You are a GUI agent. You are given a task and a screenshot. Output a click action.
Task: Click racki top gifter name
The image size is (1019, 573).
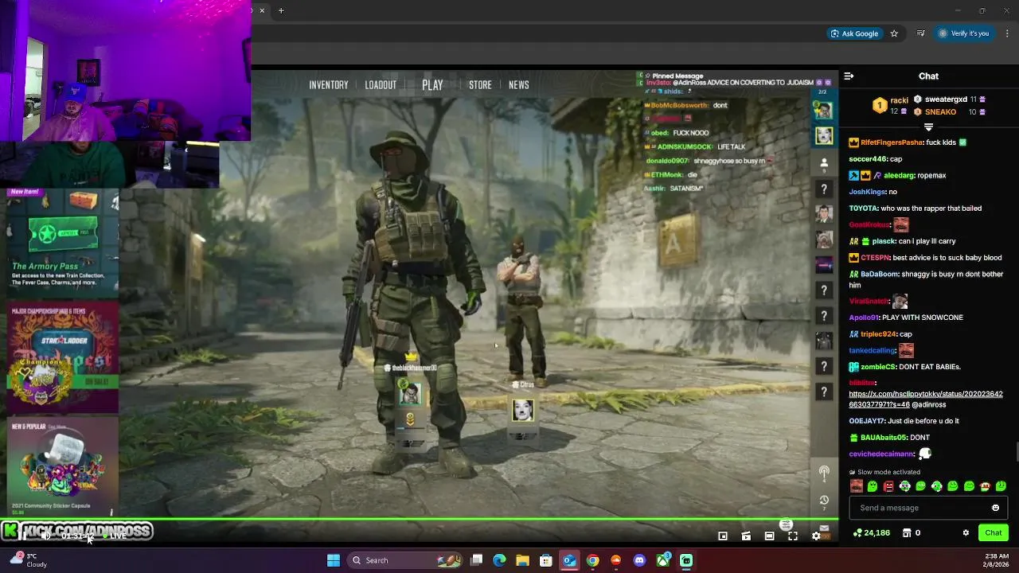(900, 100)
